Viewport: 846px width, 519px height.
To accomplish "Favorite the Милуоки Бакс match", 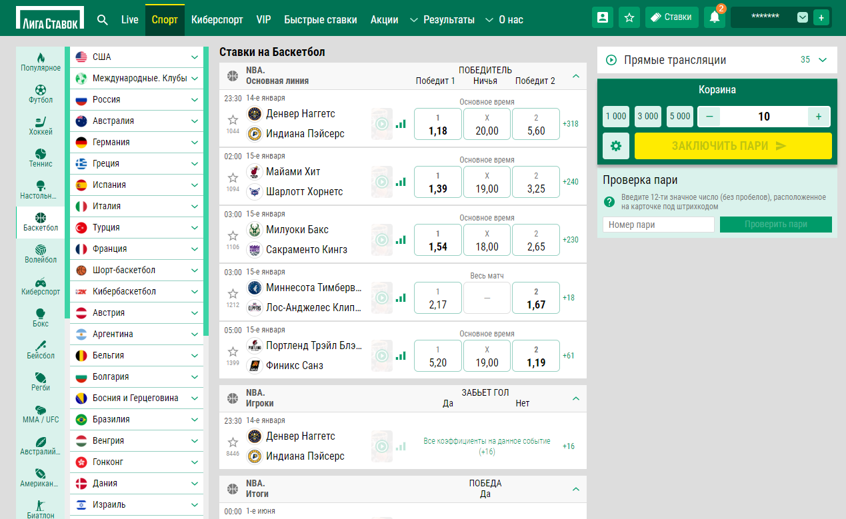I will pyautogui.click(x=233, y=236).
